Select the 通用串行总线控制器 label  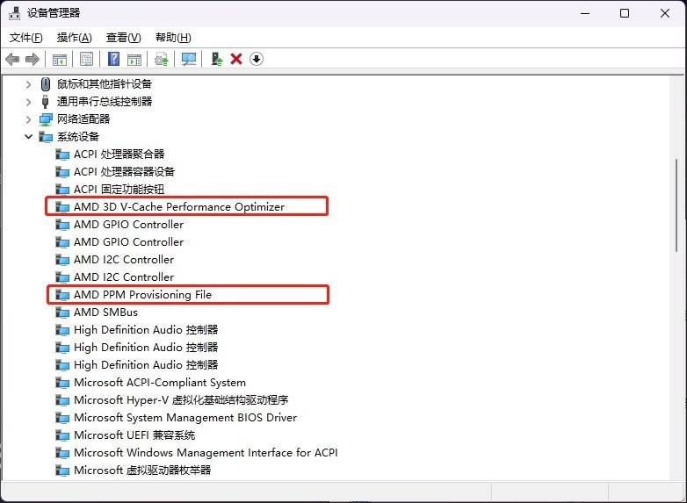(x=105, y=101)
